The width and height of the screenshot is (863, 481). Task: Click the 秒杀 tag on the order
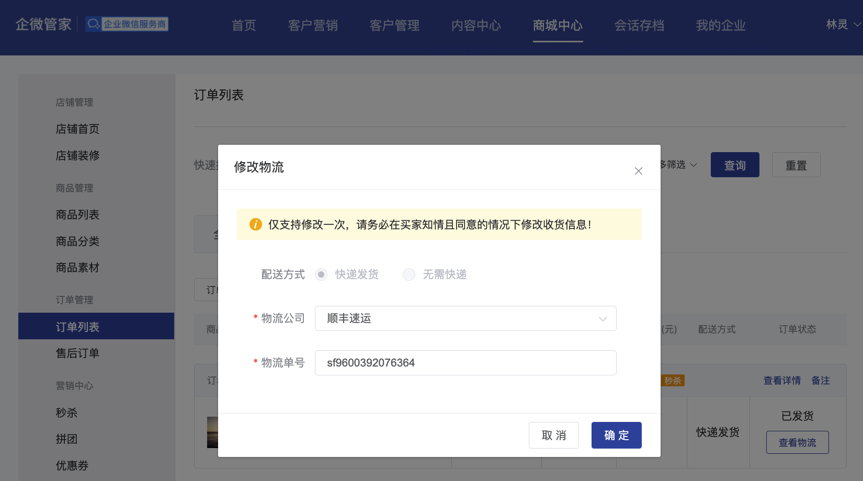(x=673, y=381)
